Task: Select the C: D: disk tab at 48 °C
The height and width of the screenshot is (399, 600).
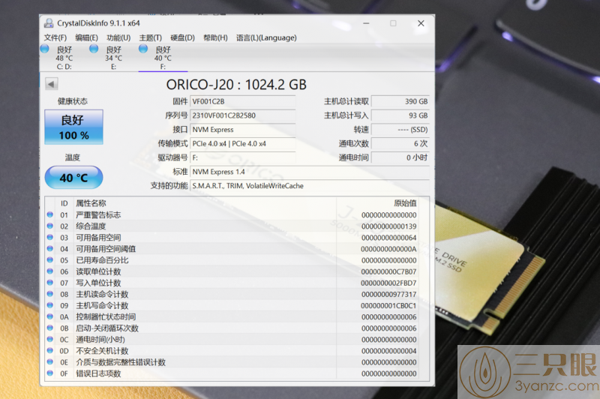Action: coord(64,58)
